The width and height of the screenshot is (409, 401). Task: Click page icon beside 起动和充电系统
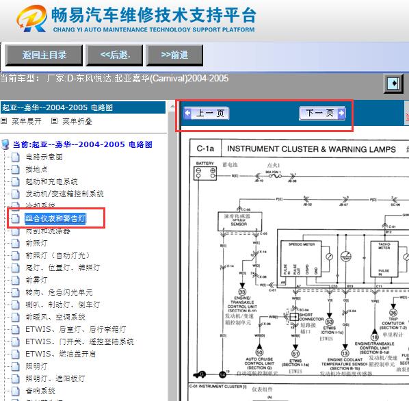pyautogui.click(x=16, y=181)
